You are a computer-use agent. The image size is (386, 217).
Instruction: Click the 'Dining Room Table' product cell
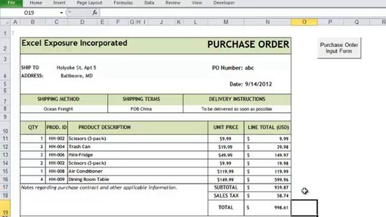tap(138, 180)
